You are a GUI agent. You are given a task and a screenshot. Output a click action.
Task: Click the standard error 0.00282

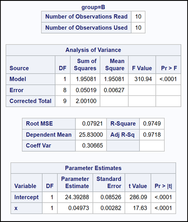111,208
